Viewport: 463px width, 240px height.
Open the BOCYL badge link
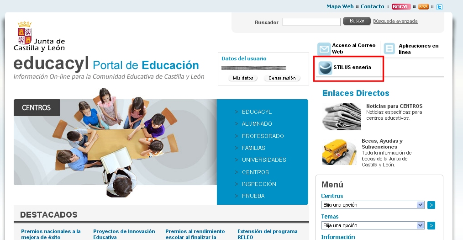coord(401,6)
